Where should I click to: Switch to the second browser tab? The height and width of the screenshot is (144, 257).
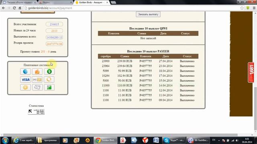pos(55,2)
